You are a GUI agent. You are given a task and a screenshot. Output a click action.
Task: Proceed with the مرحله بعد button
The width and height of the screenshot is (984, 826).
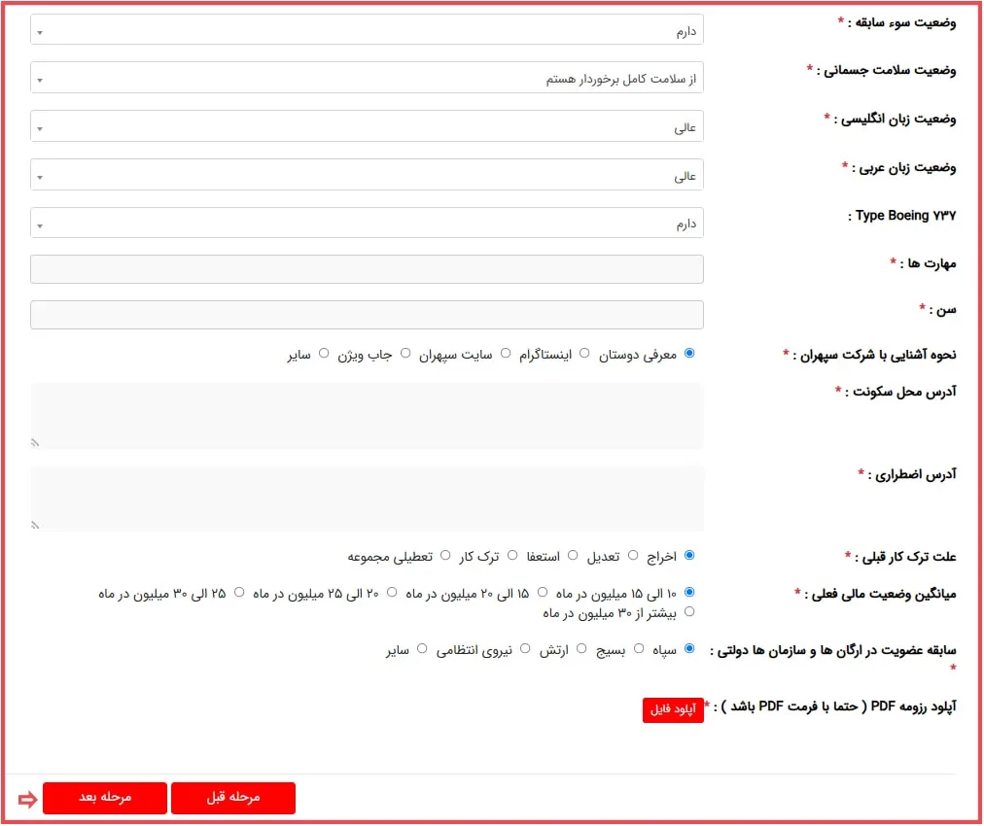pyautogui.click(x=105, y=798)
